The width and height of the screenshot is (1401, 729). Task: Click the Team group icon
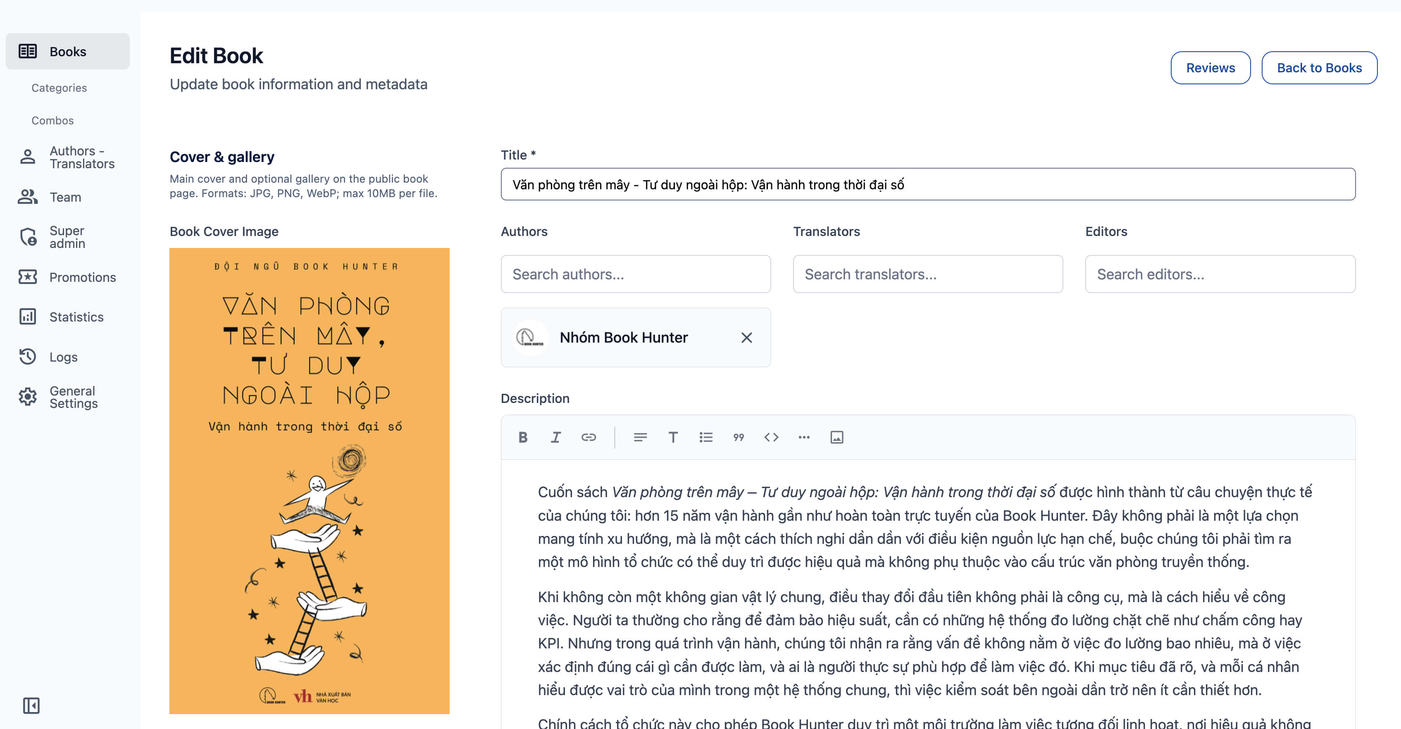tap(28, 197)
